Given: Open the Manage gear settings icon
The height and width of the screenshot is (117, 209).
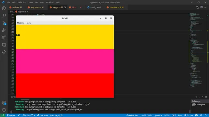Looking at the screenshot, I should tap(4, 110).
